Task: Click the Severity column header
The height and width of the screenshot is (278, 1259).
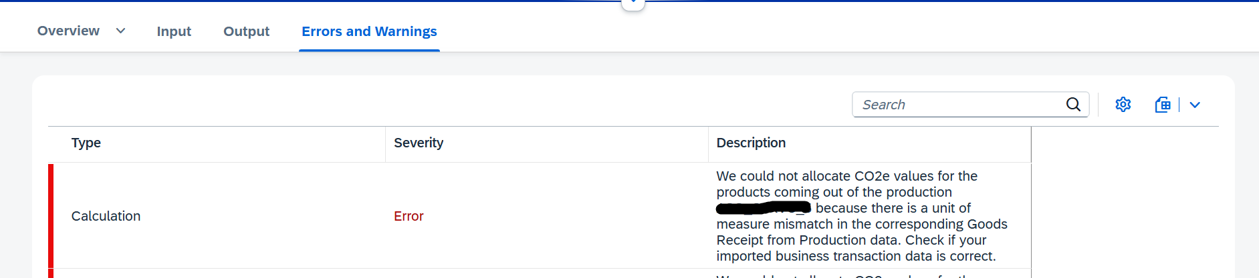Action: (419, 143)
